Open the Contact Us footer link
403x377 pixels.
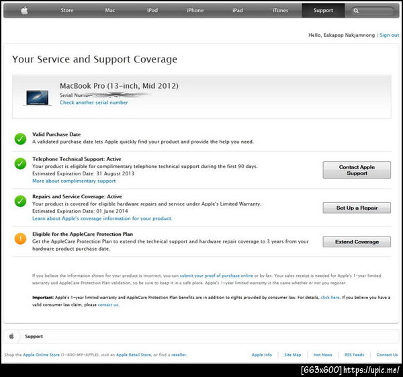[387, 355]
